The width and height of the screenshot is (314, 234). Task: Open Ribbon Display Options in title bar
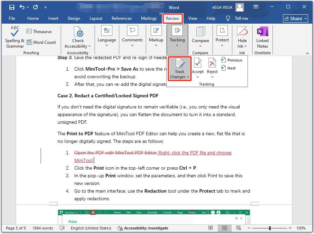256,7
